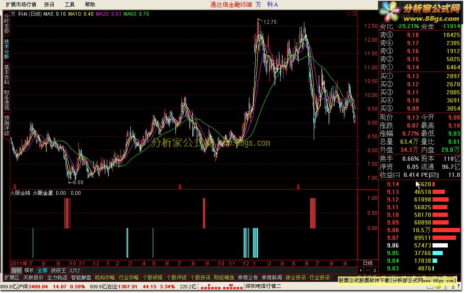
Task: Select the 模板 tab
Action: click(x=29, y=270)
